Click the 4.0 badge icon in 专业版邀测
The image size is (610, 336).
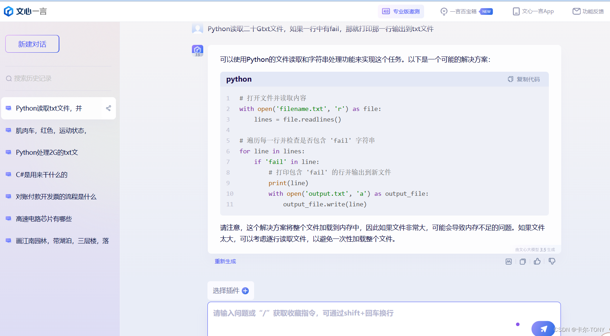tap(386, 11)
